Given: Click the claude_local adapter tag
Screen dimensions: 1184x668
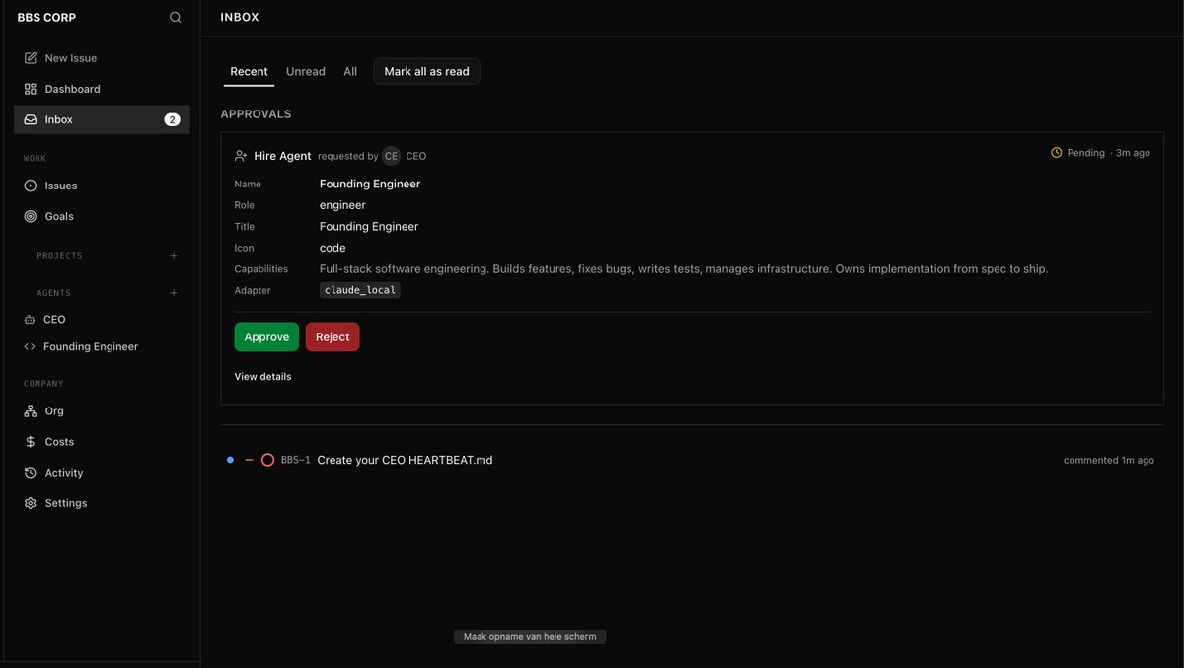Looking at the screenshot, I should tap(360, 290).
